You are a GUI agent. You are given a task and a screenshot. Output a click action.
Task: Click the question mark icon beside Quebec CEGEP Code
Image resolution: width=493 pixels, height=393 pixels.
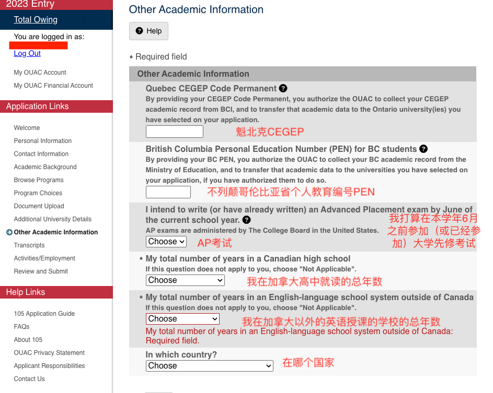click(x=283, y=88)
